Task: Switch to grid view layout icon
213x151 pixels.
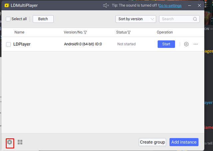Action: tap(20, 142)
